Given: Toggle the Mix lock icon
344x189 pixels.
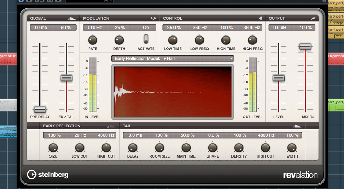Looking at the screenshot, I should click(312, 117).
